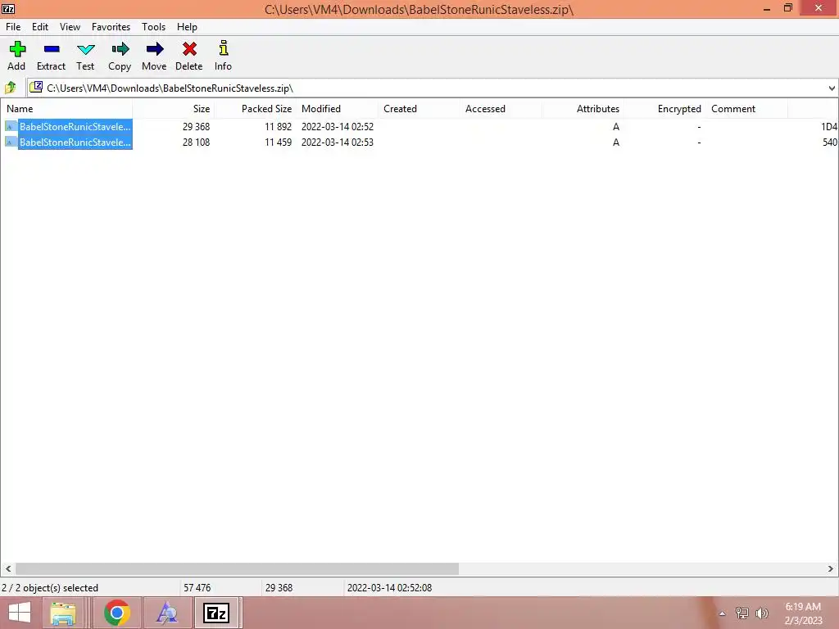
Task: Click the taskbar clock 6:19 AM
Action: pos(803,607)
